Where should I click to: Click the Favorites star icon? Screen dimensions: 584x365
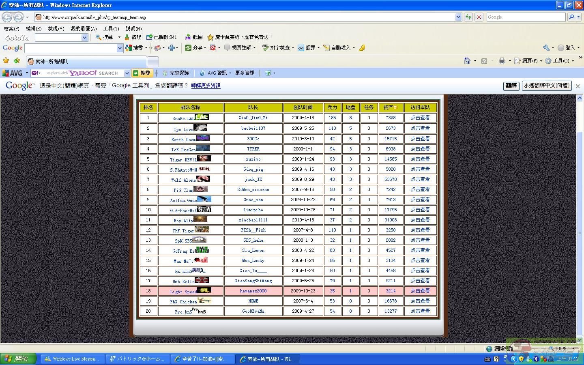6,61
